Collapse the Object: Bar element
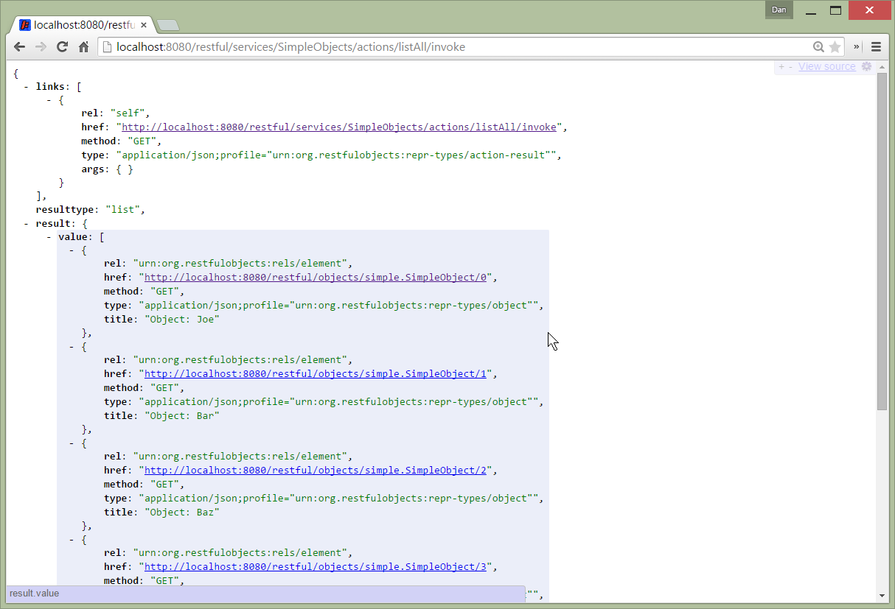The height and width of the screenshot is (609, 895). click(x=72, y=347)
